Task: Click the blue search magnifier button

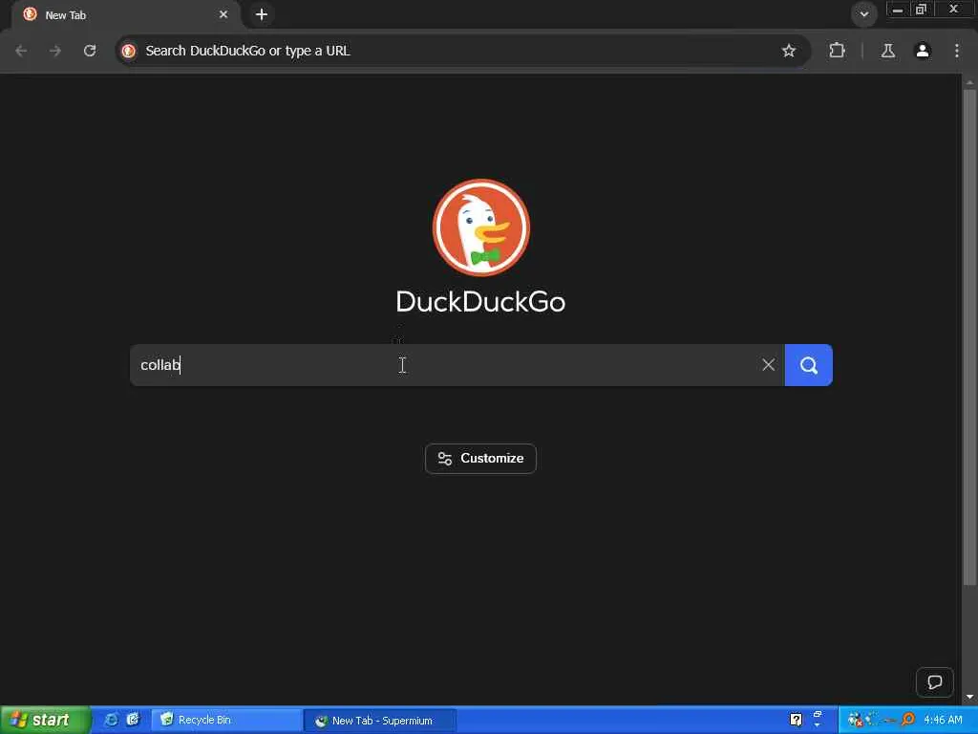Action: point(808,365)
